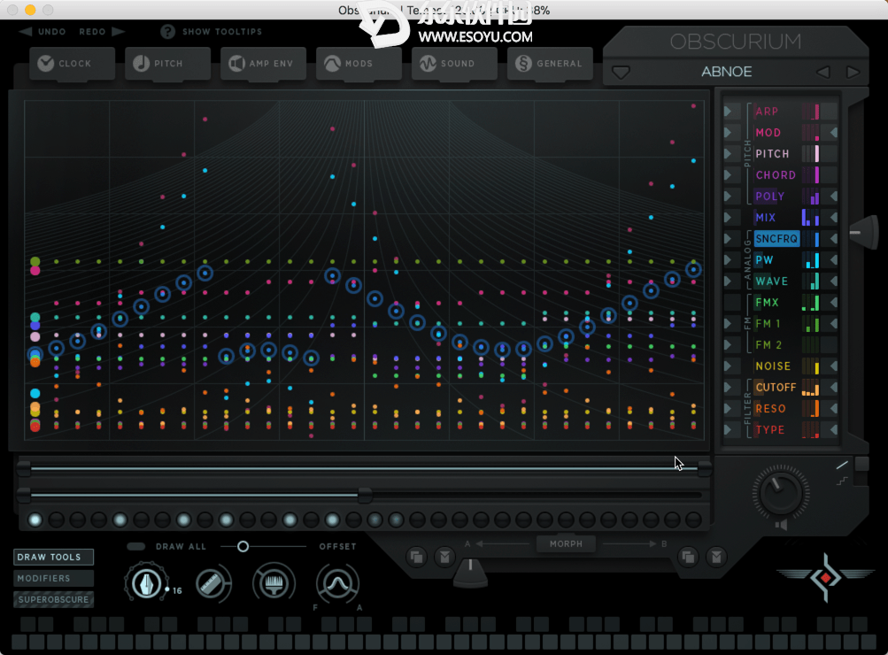Image resolution: width=888 pixels, height=655 pixels.
Task: Click the loop range right end handle
Action: pos(705,468)
